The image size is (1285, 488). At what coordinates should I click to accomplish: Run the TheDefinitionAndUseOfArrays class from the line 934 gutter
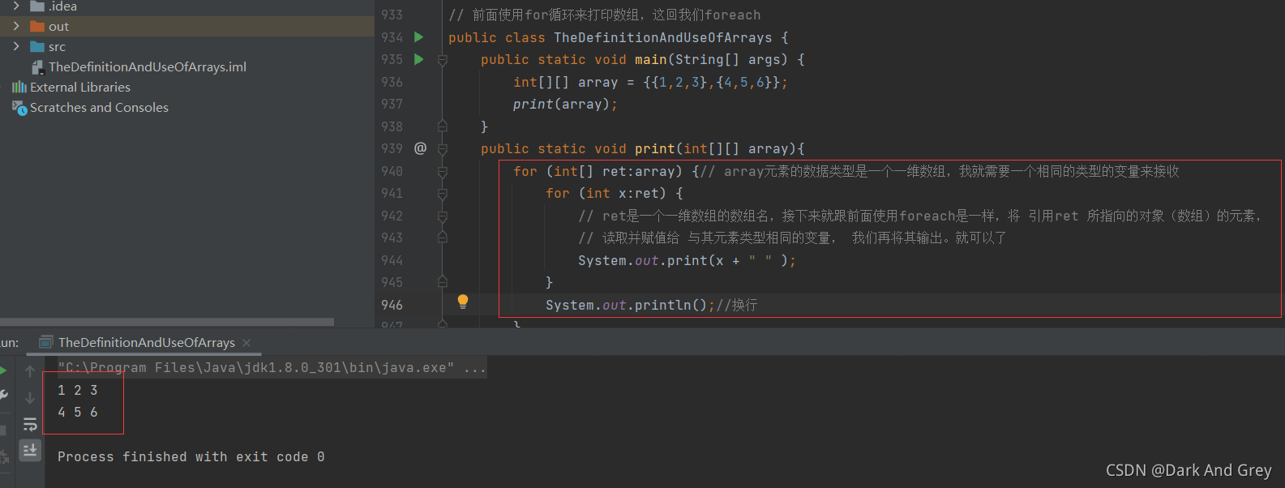[419, 37]
